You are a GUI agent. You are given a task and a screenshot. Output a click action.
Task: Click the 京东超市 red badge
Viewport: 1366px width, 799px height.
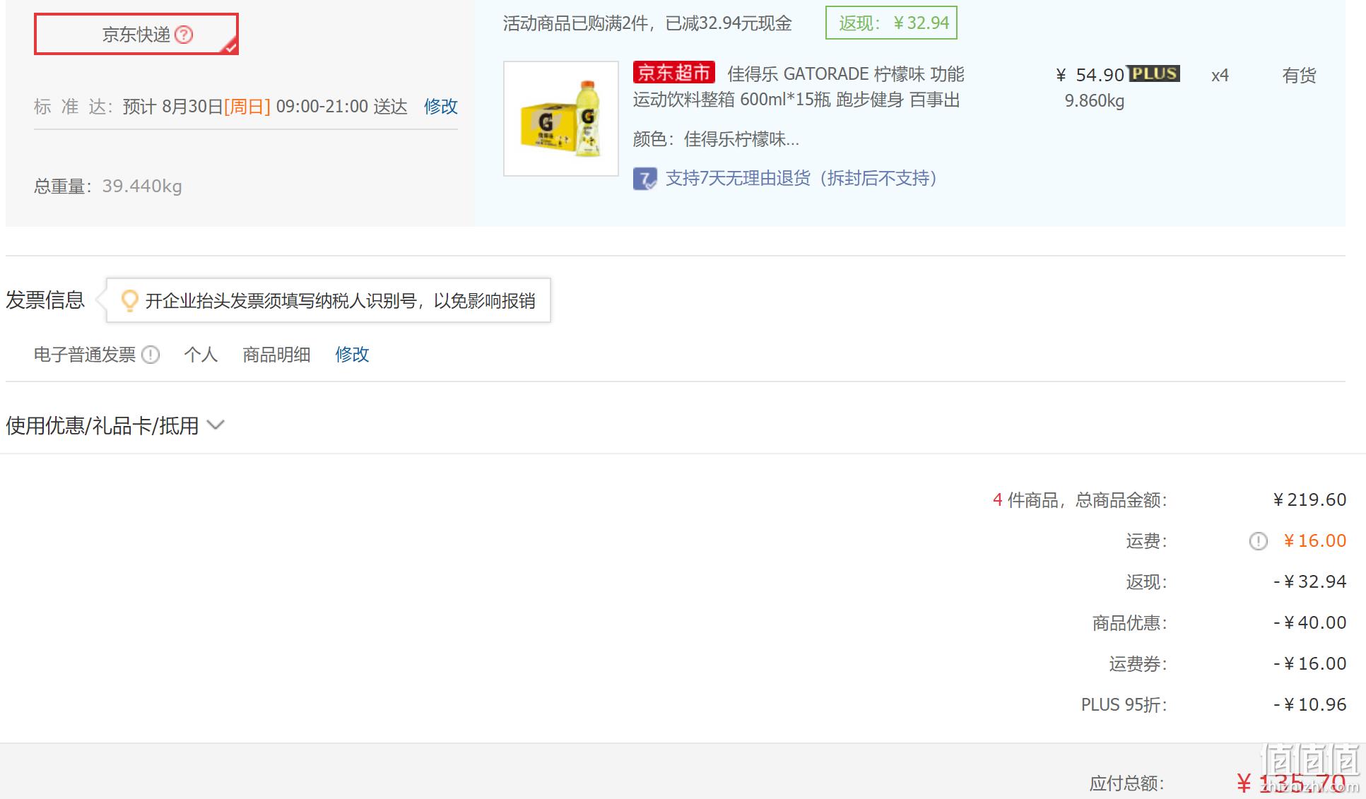674,73
